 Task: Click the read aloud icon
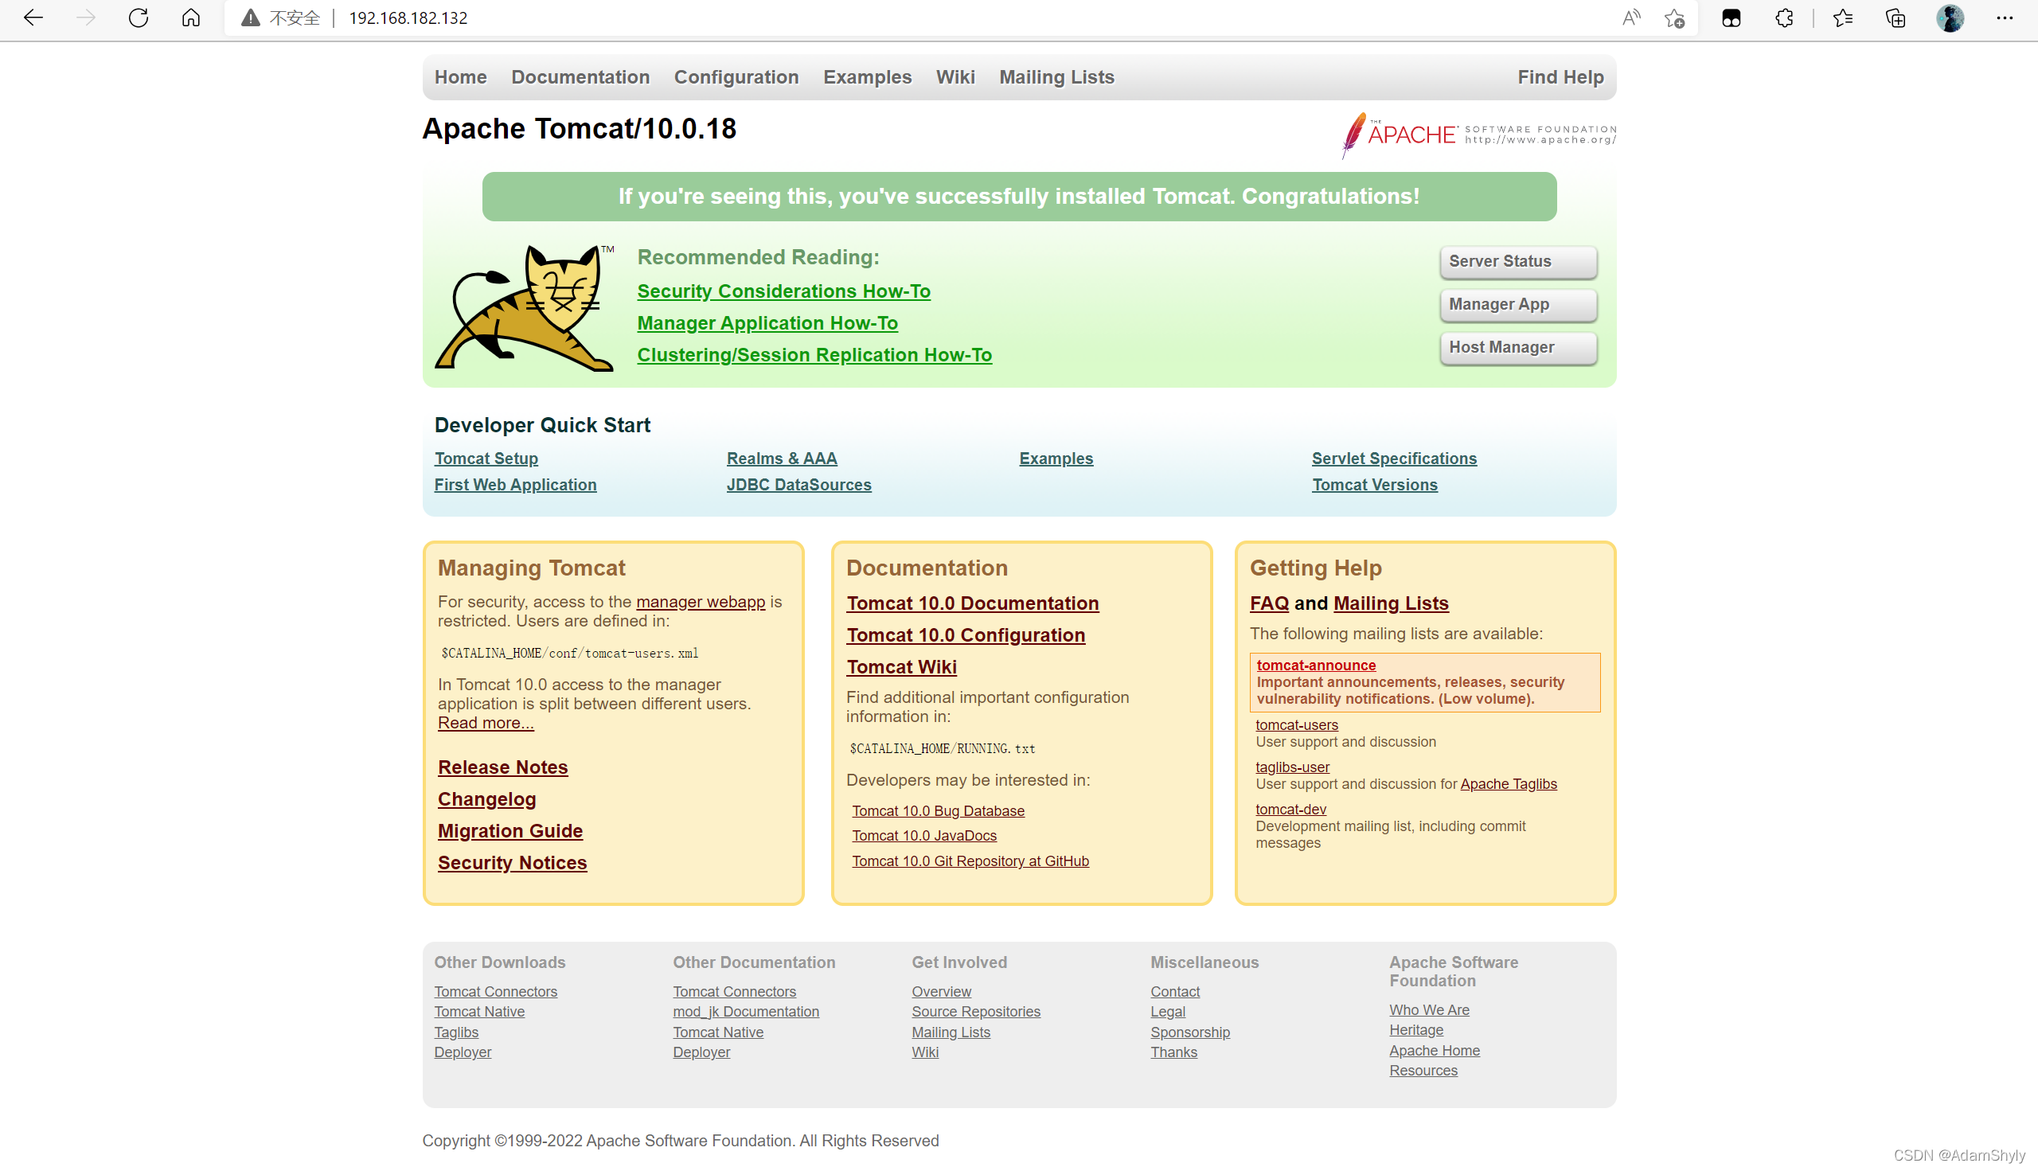[x=1630, y=18]
